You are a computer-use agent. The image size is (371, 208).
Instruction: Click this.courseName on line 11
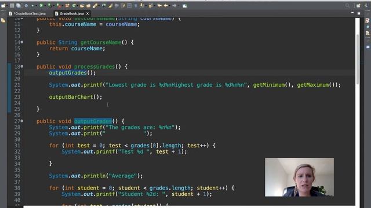click(x=72, y=24)
